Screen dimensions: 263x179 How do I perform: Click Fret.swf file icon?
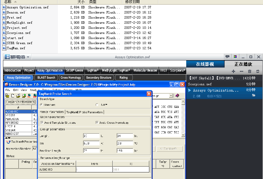tap(4, 17)
